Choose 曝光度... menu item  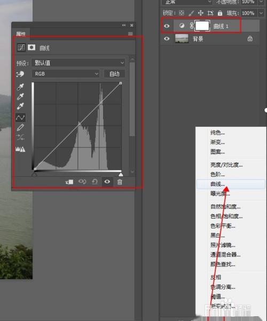[231, 193]
